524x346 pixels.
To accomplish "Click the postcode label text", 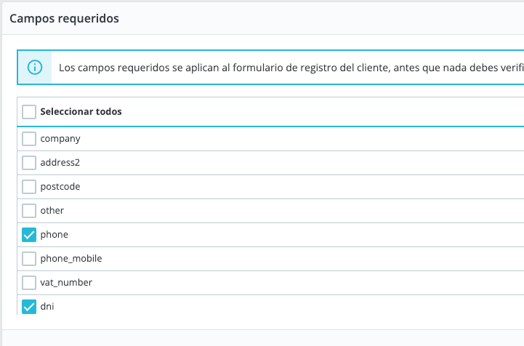I will click(x=60, y=187).
